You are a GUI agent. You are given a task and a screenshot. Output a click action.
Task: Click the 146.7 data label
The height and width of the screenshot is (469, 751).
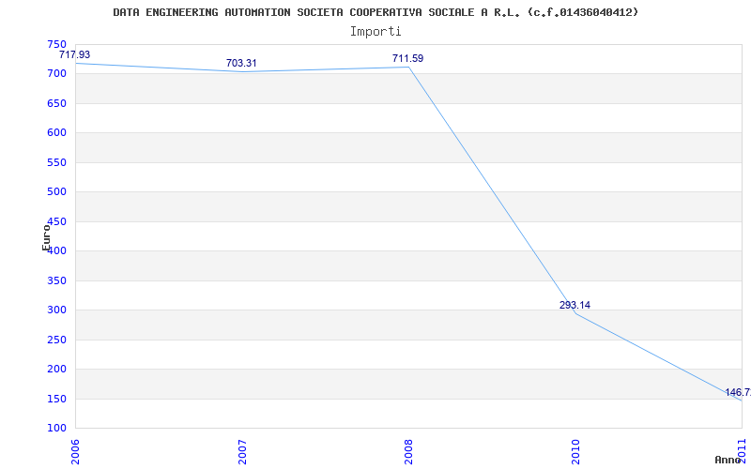(x=738, y=392)
